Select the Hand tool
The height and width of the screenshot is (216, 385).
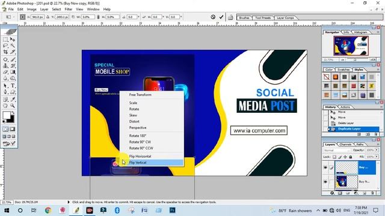(x=5, y=106)
